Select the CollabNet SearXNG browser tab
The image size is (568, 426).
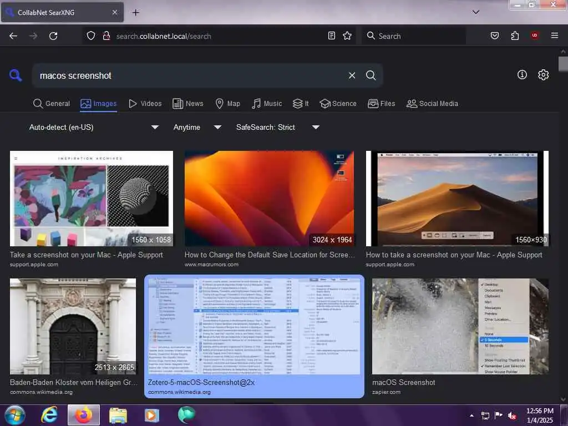(62, 12)
